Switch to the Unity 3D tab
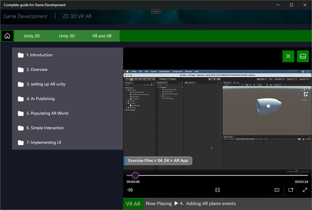Image resolution: width=312 pixels, height=210 pixels. [x=67, y=36]
